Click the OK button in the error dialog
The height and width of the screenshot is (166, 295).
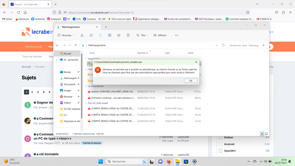point(191,81)
